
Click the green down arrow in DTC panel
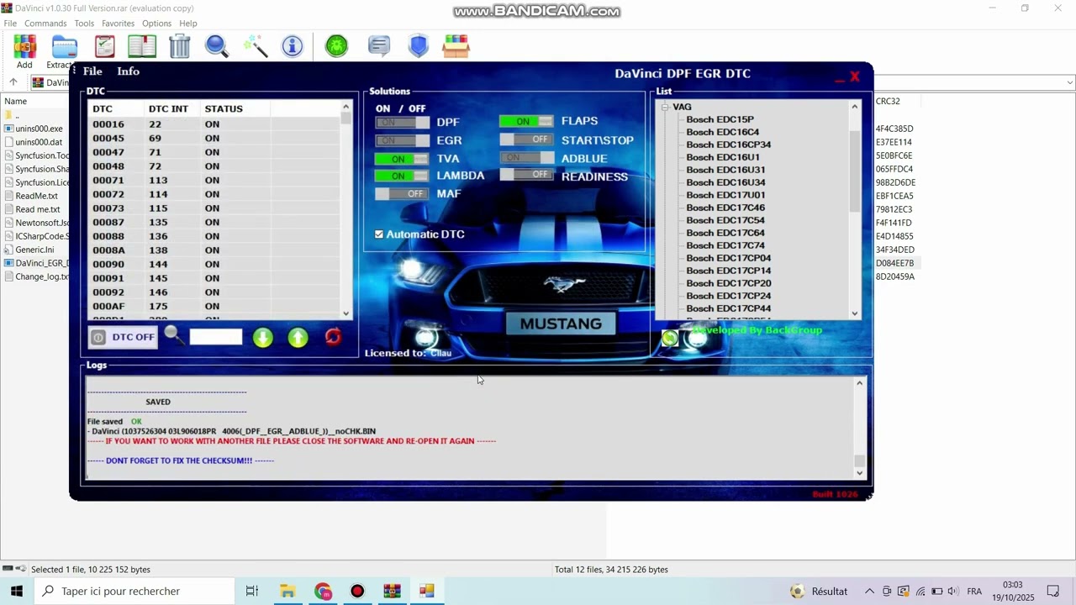coord(263,338)
